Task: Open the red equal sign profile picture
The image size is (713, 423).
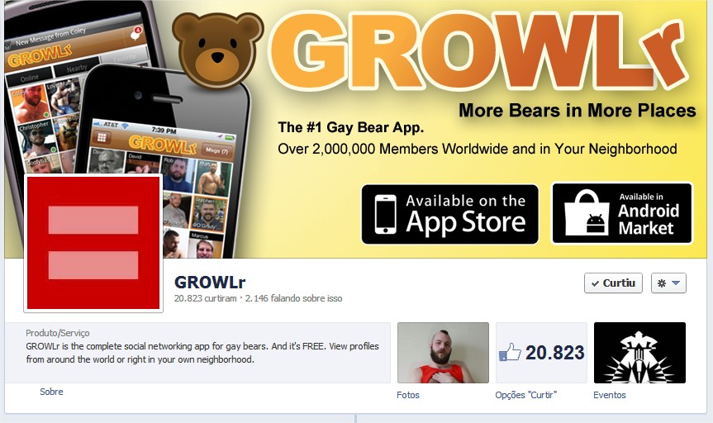Action: [93, 243]
